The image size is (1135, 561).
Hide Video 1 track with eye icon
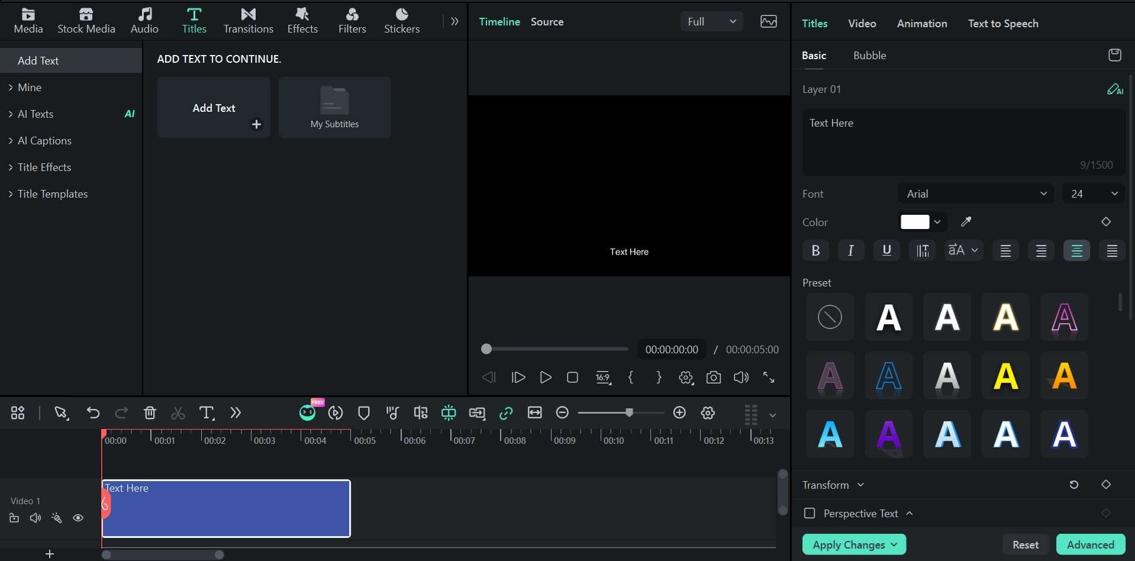pyautogui.click(x=78, y=518)
